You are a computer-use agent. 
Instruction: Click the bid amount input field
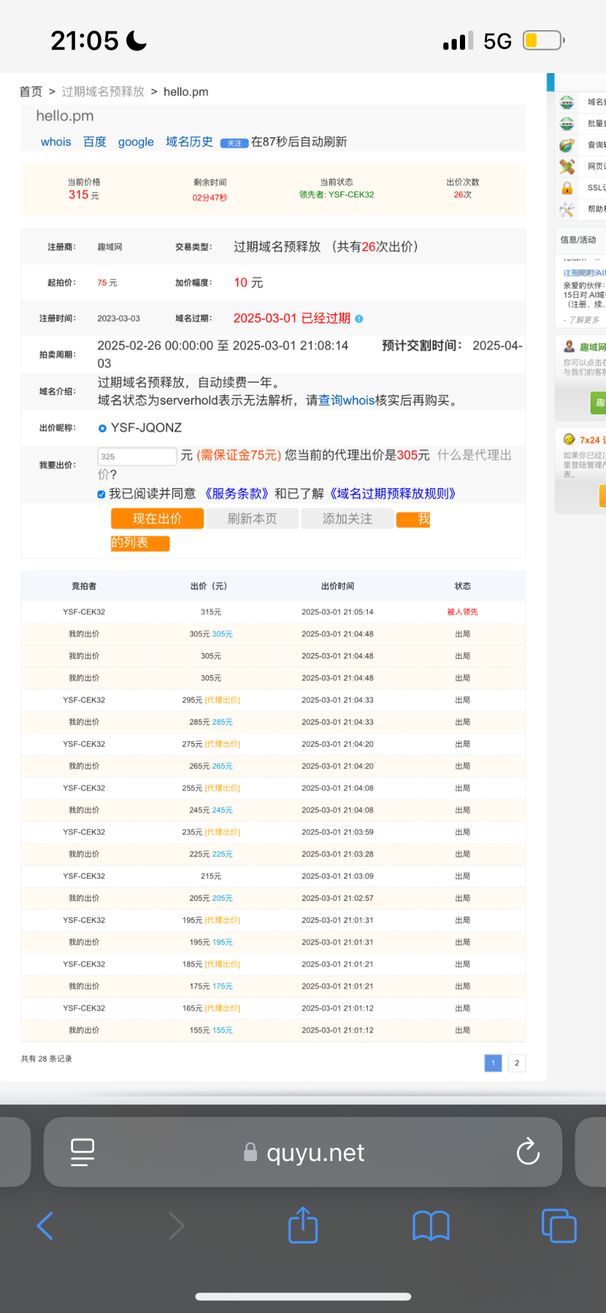click(x=137, y=456)
